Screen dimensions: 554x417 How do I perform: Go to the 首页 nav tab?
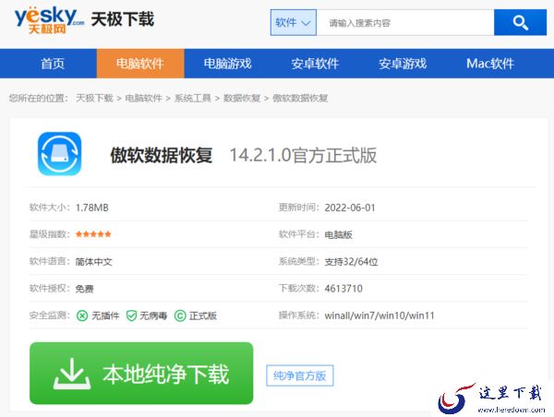click(53, 64)
